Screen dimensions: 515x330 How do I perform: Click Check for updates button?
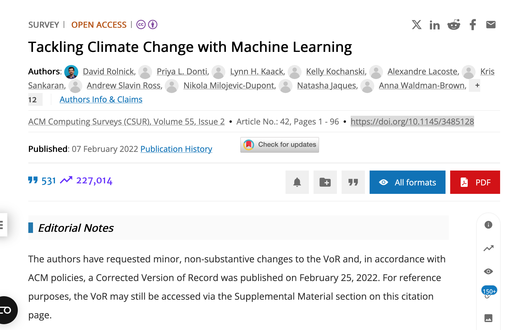click(x=279, y=145)
